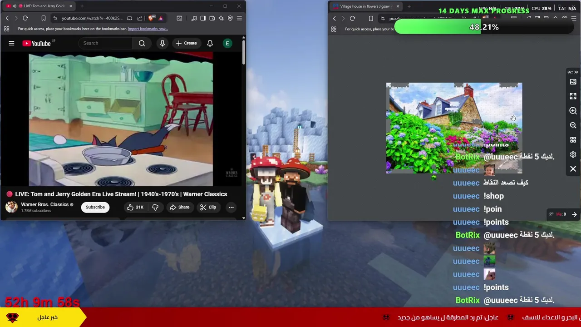Viewport: 581px width, 327px height.
Task: Click the Create button on YouTube
Action: coord(186,43)
